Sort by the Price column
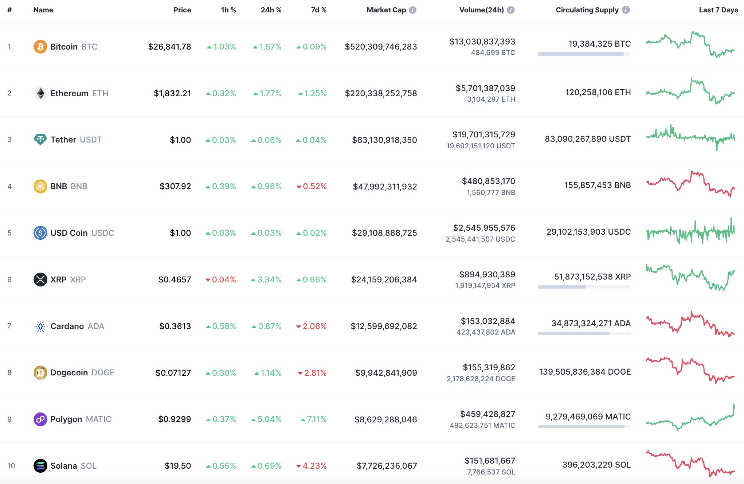This screenshot has height=484, width=744. tap(182, 10)
